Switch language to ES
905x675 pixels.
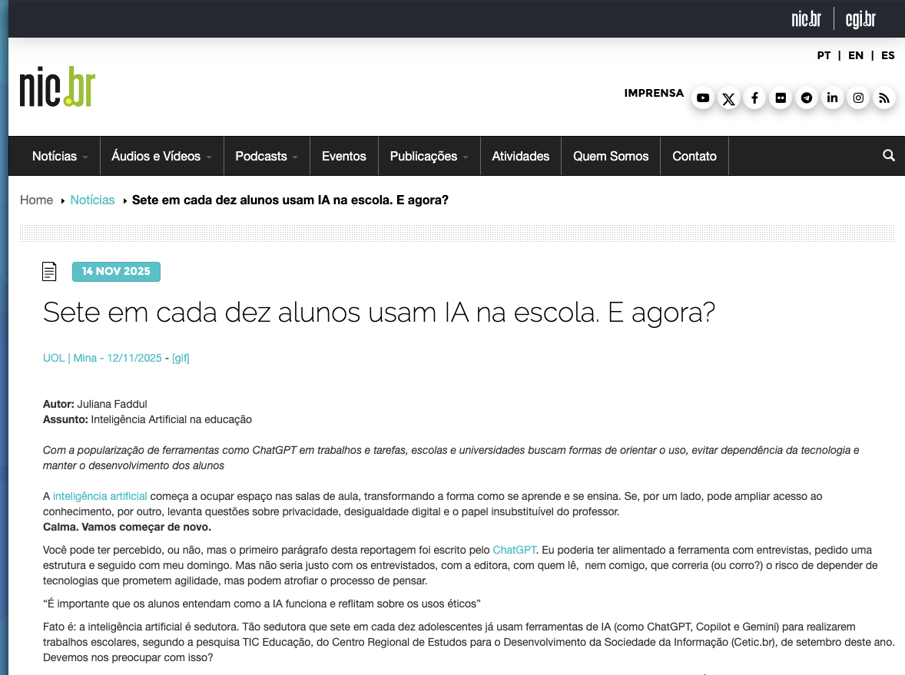(887, 55)
